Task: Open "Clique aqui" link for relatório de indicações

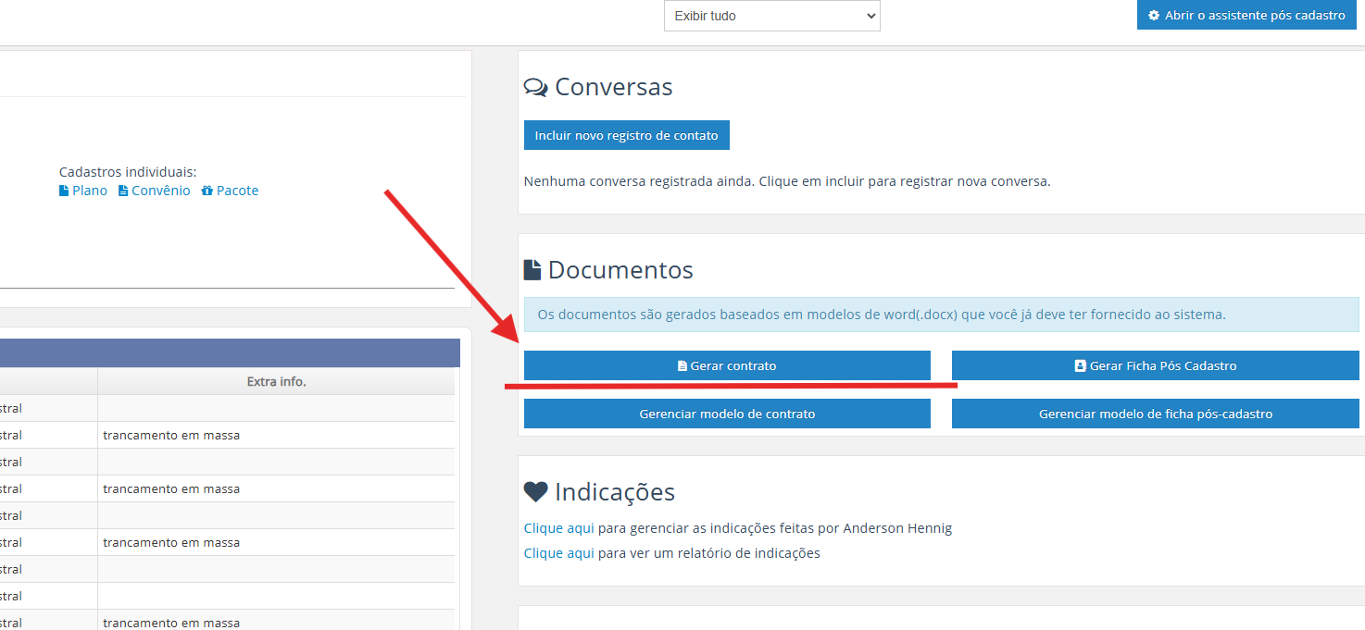Action: pos(558,553)
